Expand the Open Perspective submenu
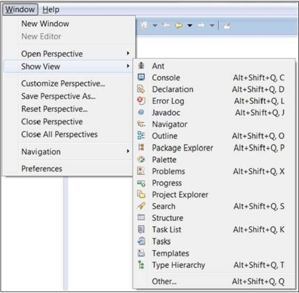This screenshot has width=299, height=293. 128,53
